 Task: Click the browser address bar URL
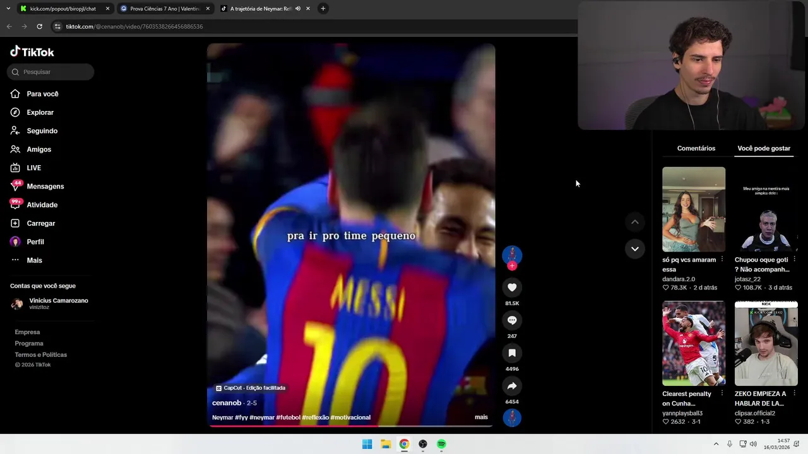(x=134, y=26)
